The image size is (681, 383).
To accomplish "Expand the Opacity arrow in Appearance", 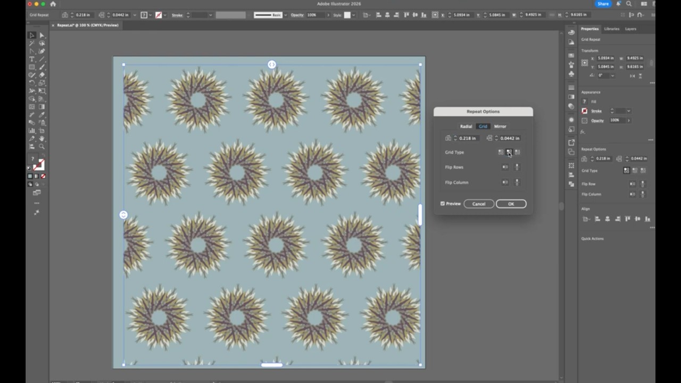I will (629, 120).
